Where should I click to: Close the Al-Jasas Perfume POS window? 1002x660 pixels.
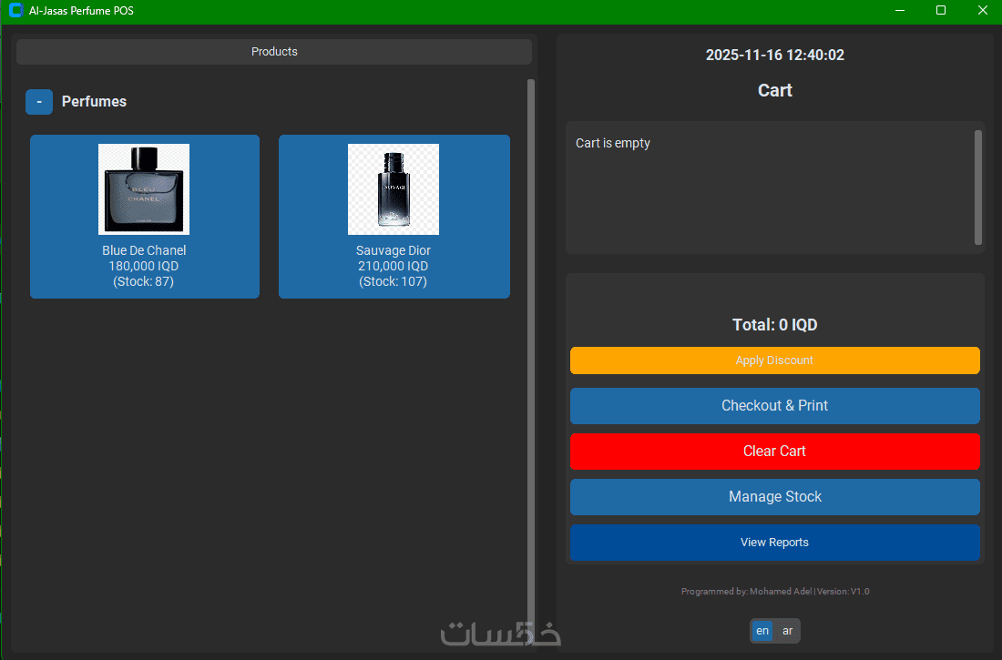982,10
